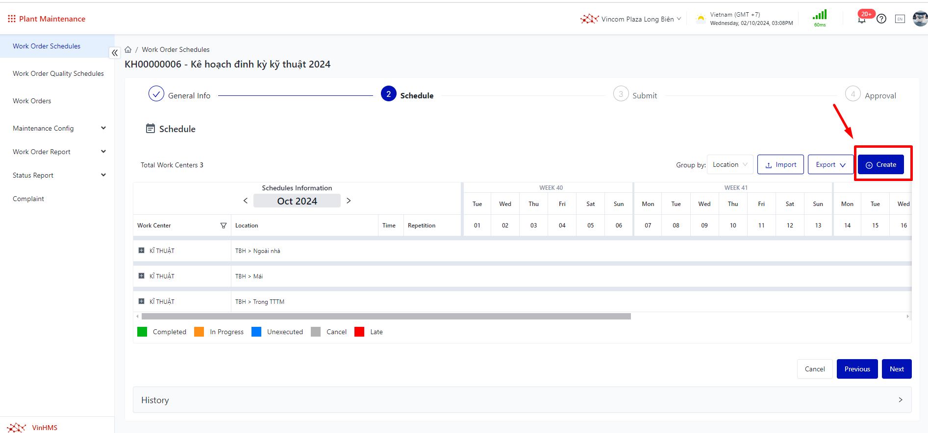Expand the KĨ THUẬT Mái row

tap(142, 276)
